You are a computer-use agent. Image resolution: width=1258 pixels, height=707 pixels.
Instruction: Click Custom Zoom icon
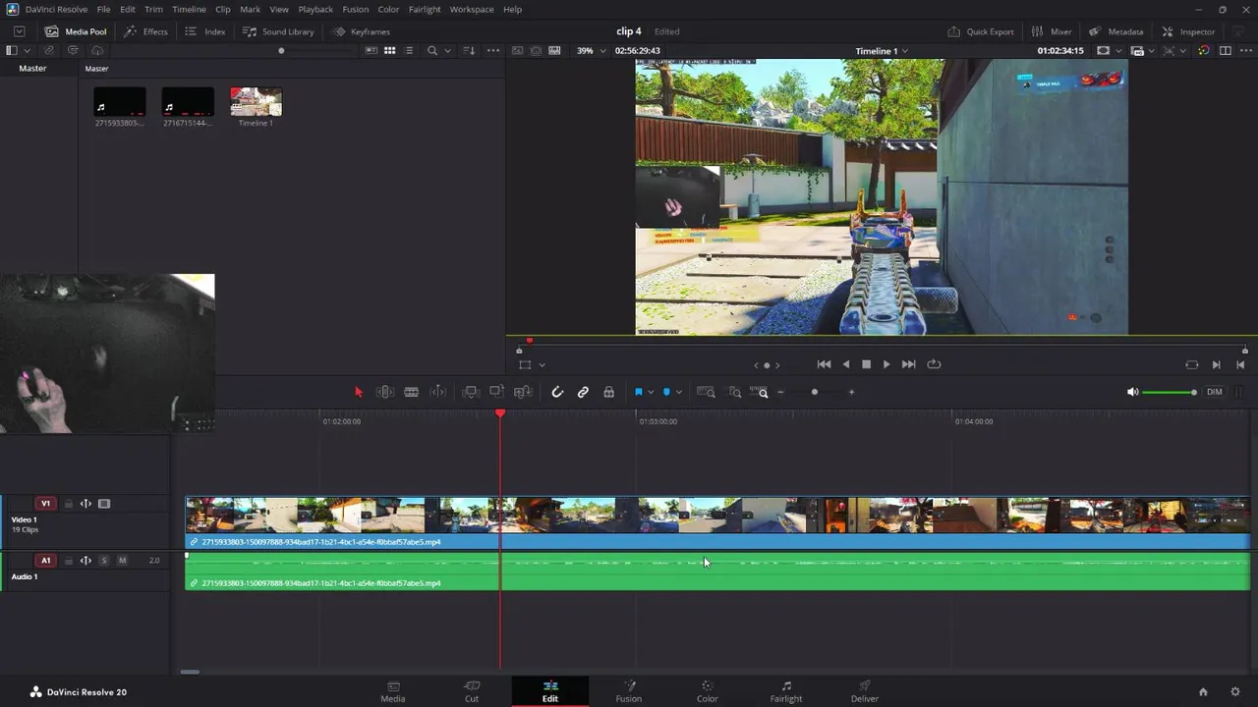click(x=760, y=392)
